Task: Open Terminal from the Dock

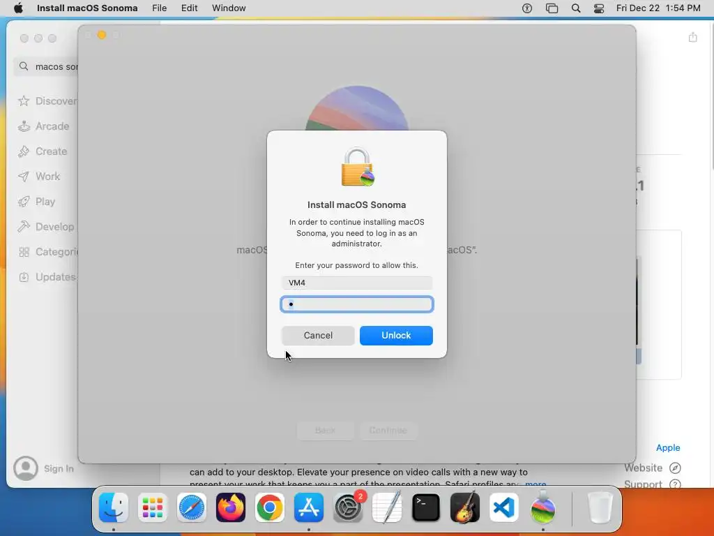Action: (426, 507)
